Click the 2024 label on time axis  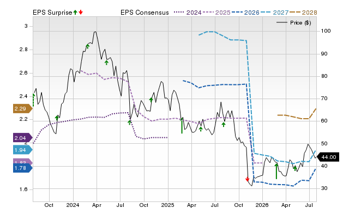(x=73, y=205)
